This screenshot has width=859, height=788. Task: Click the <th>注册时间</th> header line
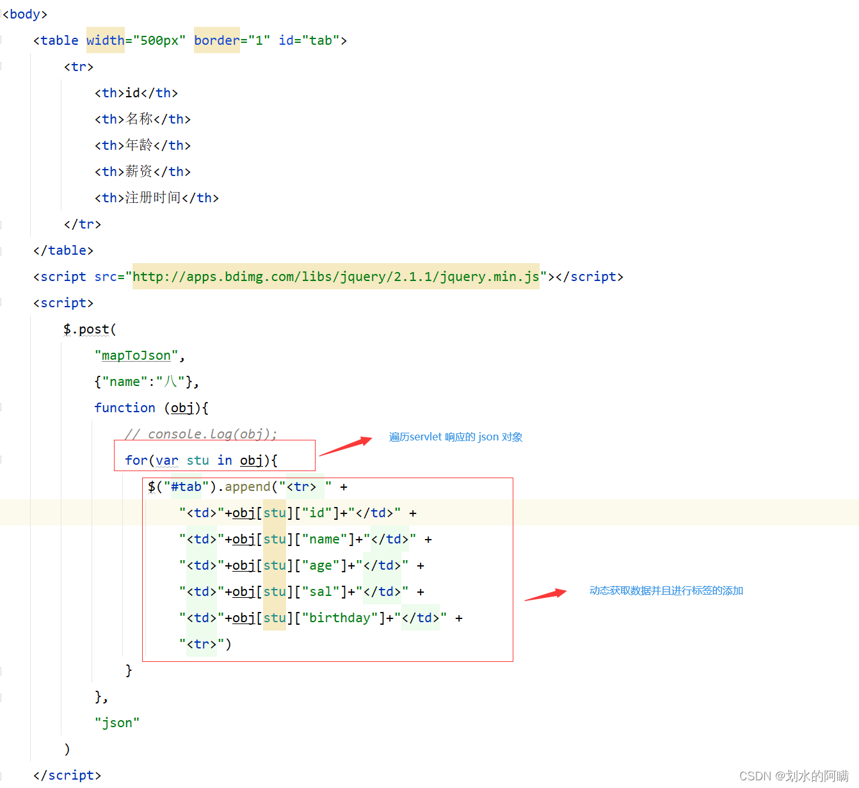(157, 198)
